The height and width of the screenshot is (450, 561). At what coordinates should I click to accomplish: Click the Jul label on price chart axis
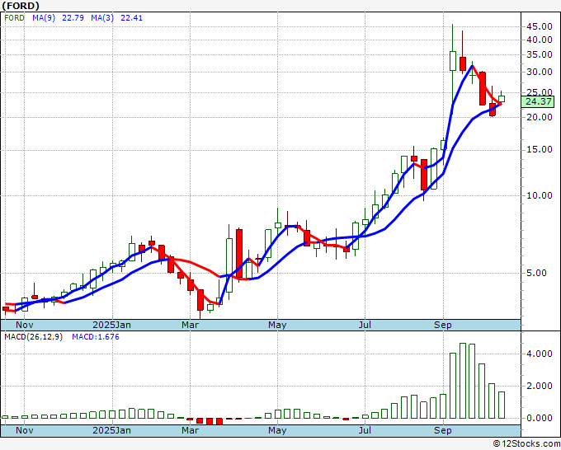point(365,325)
